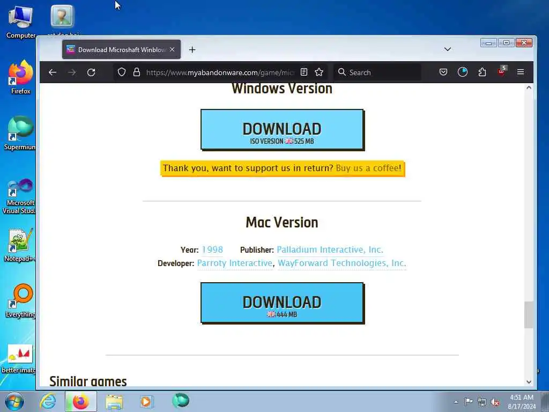Viewport: 549px width, 412px height.
Task: Click the vertical scrollbar thumb
Action: pyautogui.click(x=528, y=314)
